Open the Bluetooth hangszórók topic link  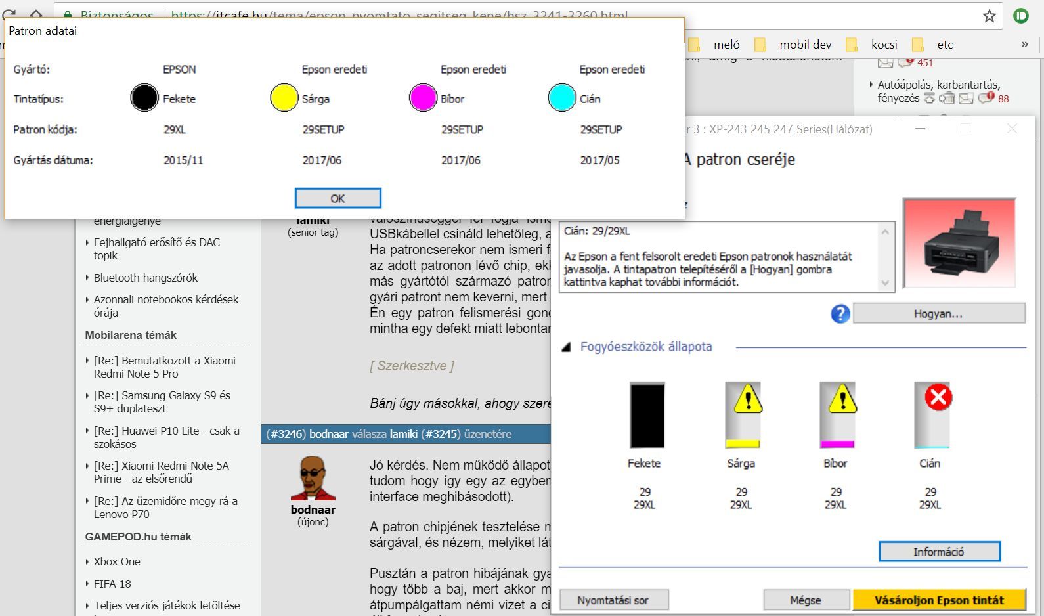tap(145, 278)
